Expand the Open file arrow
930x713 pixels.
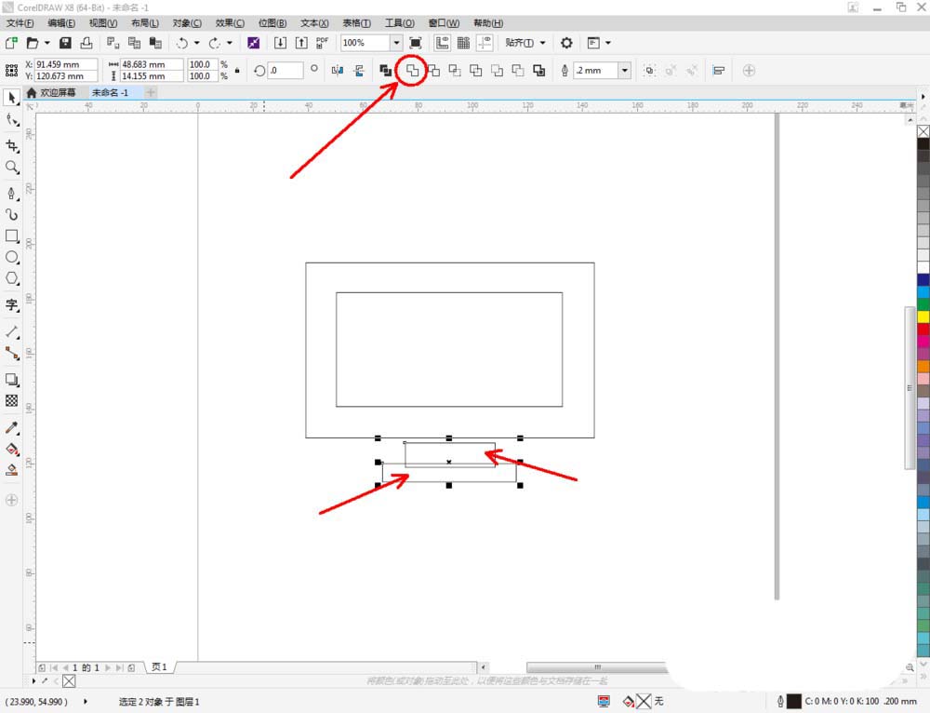pyautogui.click(x=46, y=43)
